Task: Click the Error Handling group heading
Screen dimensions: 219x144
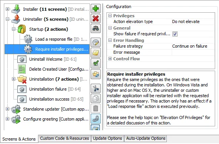Action: pyautogui.click(x=128, y=40)
